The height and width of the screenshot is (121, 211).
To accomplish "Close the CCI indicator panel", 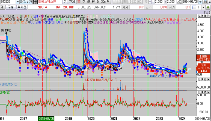I will click(x=209, y=92).
